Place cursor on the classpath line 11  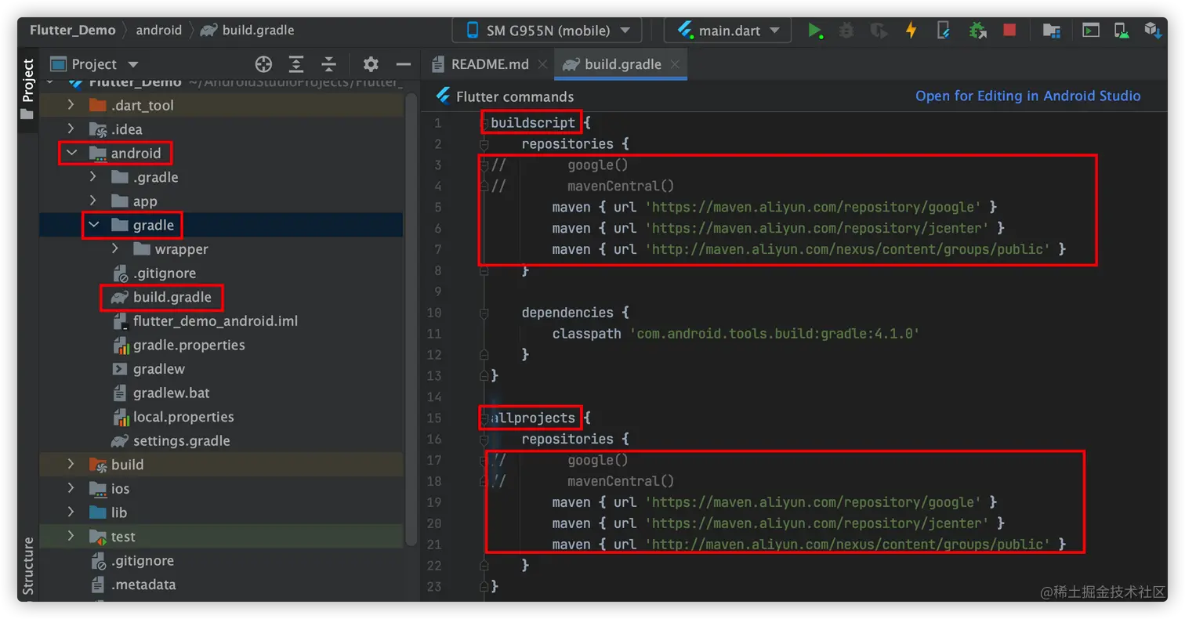tap(735, 334)
